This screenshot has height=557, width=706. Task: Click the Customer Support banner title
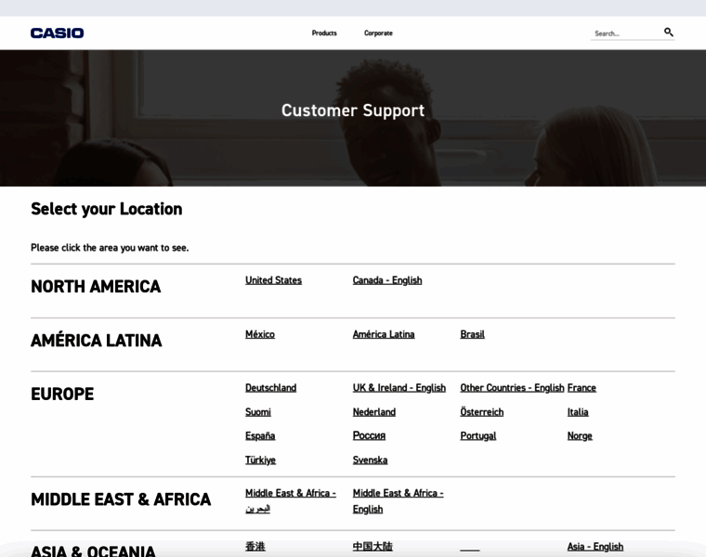pyautogui.click(x=353, y=110)
